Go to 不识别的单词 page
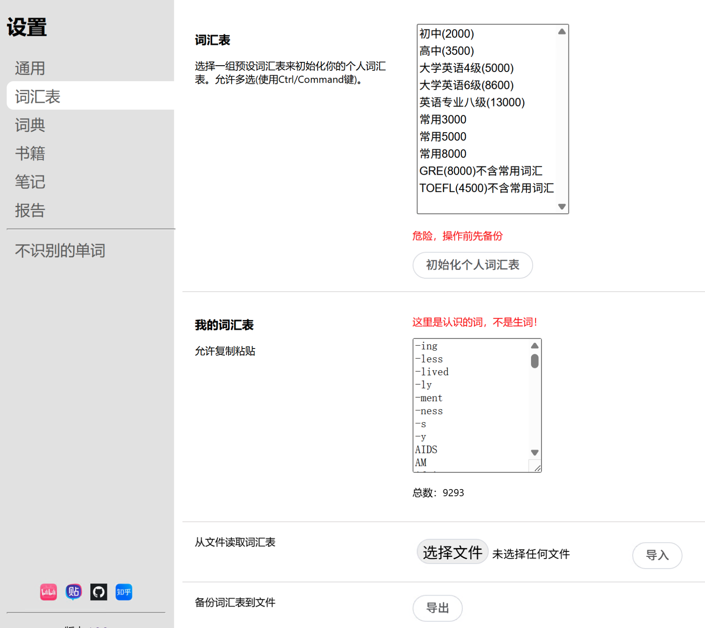 coord(60,251)
